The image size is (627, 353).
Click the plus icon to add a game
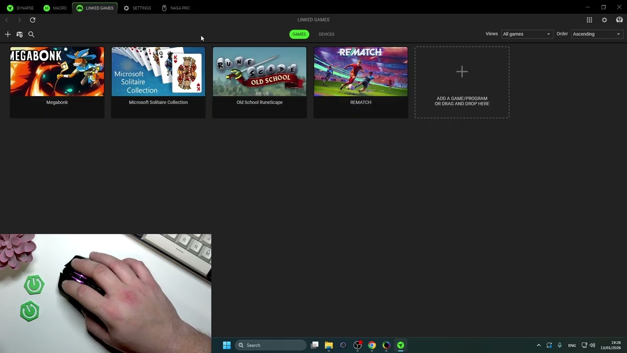click(x=7, y=34)
